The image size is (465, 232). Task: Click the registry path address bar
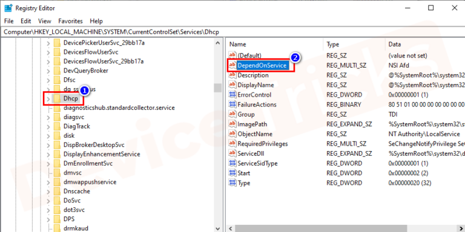232,31
